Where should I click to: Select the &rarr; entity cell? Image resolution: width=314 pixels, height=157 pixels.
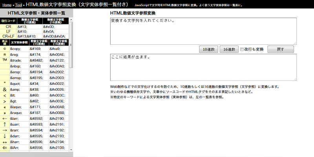point(19,130)
